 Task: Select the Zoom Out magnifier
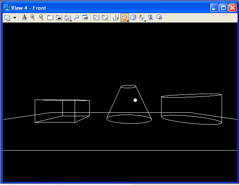[x=41, y=18]
